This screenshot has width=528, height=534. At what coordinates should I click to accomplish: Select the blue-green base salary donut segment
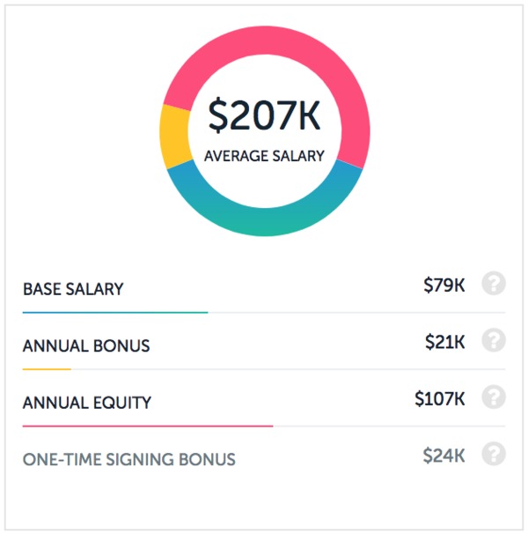[x=265, y=221]
